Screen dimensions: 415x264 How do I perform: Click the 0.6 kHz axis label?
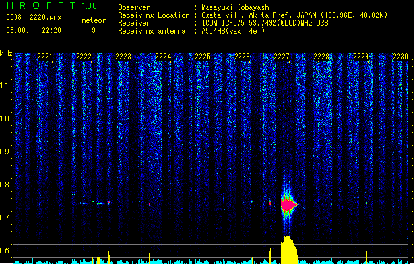click(x=5, y=251)
